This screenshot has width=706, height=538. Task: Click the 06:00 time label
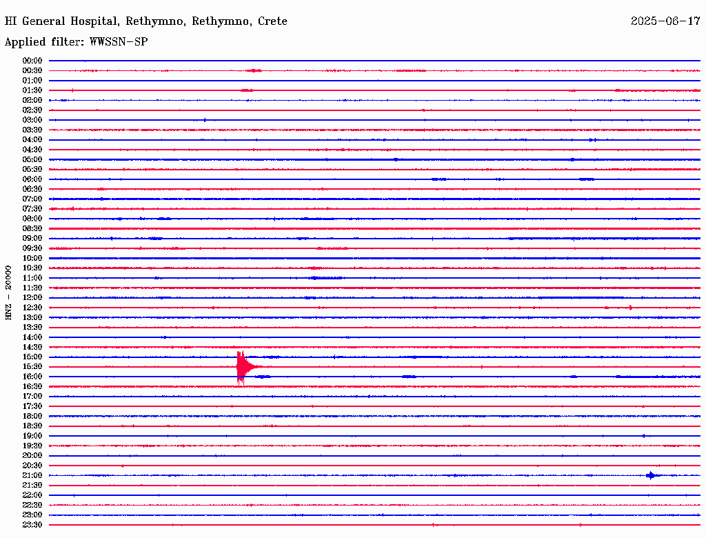pyautogui.click(x=32, y=179)
